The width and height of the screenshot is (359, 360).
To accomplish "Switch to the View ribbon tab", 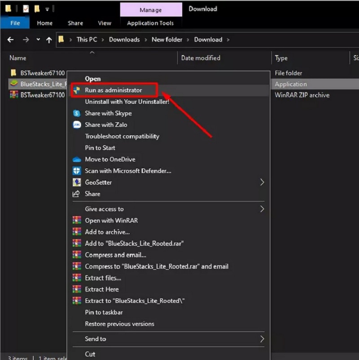I will tap(105, 23).
